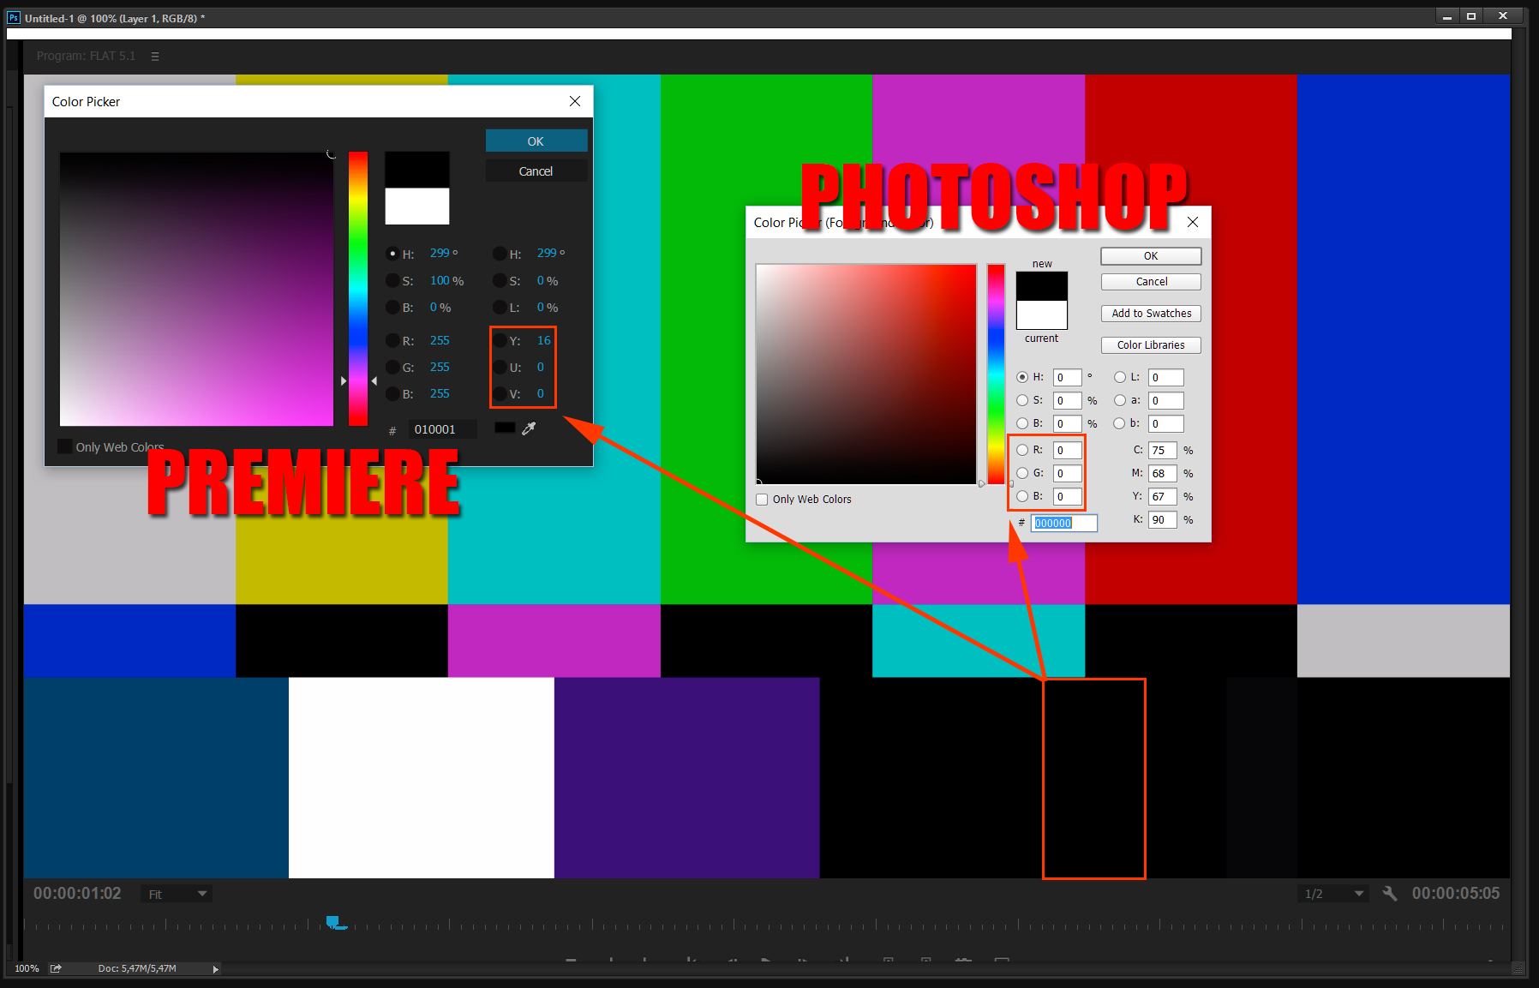Click OK in the Premiere Color Picker
Viewport: 1539px width, 988px height.
536,141
